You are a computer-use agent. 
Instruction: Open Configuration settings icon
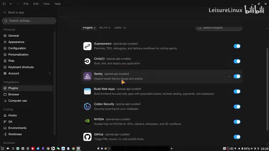[x=5, y=48]
